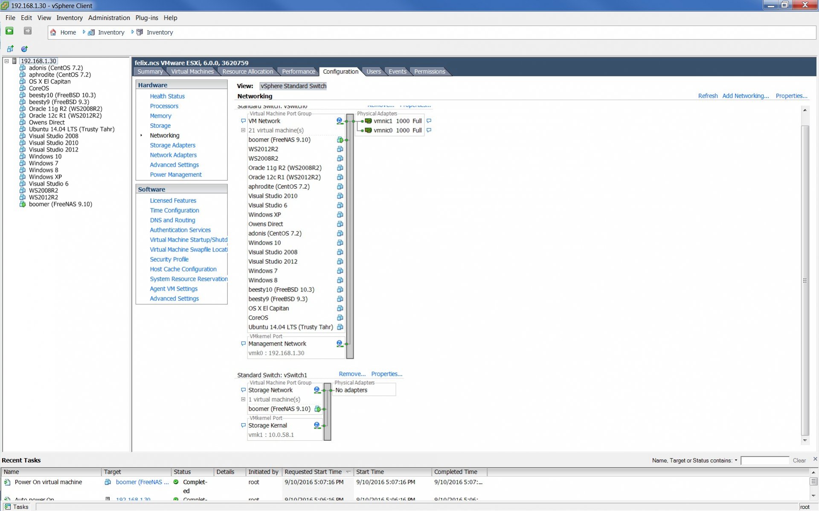
Task: Click the Management Network globe icon
Action: click(x=340, y=344)
